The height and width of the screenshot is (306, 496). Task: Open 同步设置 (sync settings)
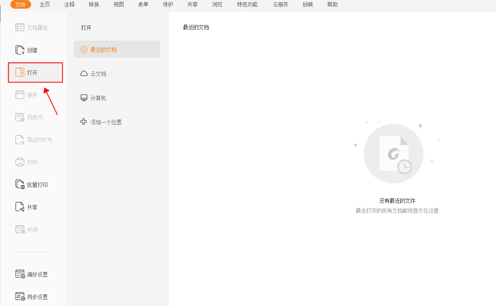(x=32, y=297)
